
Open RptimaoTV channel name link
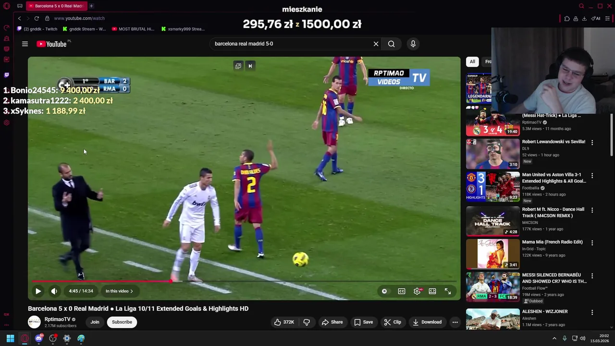(57, 319)
